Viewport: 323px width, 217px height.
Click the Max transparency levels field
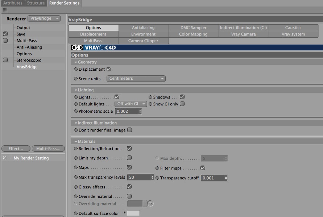click(141, 177)
